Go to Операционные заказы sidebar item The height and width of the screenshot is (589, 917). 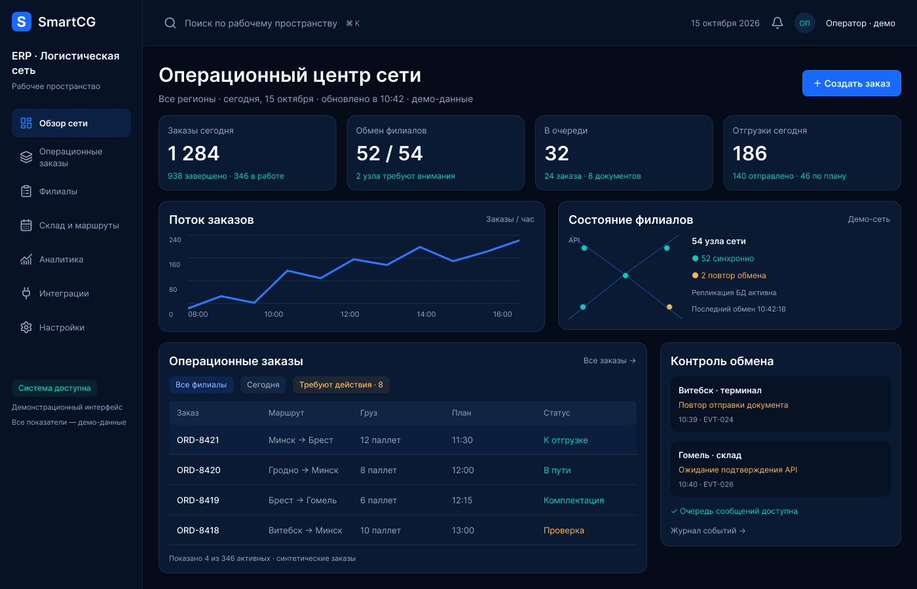[x=71, y=157]
